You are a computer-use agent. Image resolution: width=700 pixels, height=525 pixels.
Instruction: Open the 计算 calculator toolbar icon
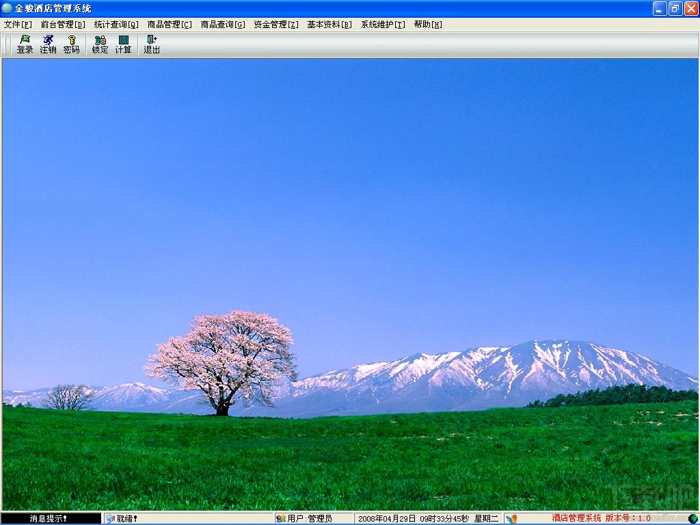point(124,39)
